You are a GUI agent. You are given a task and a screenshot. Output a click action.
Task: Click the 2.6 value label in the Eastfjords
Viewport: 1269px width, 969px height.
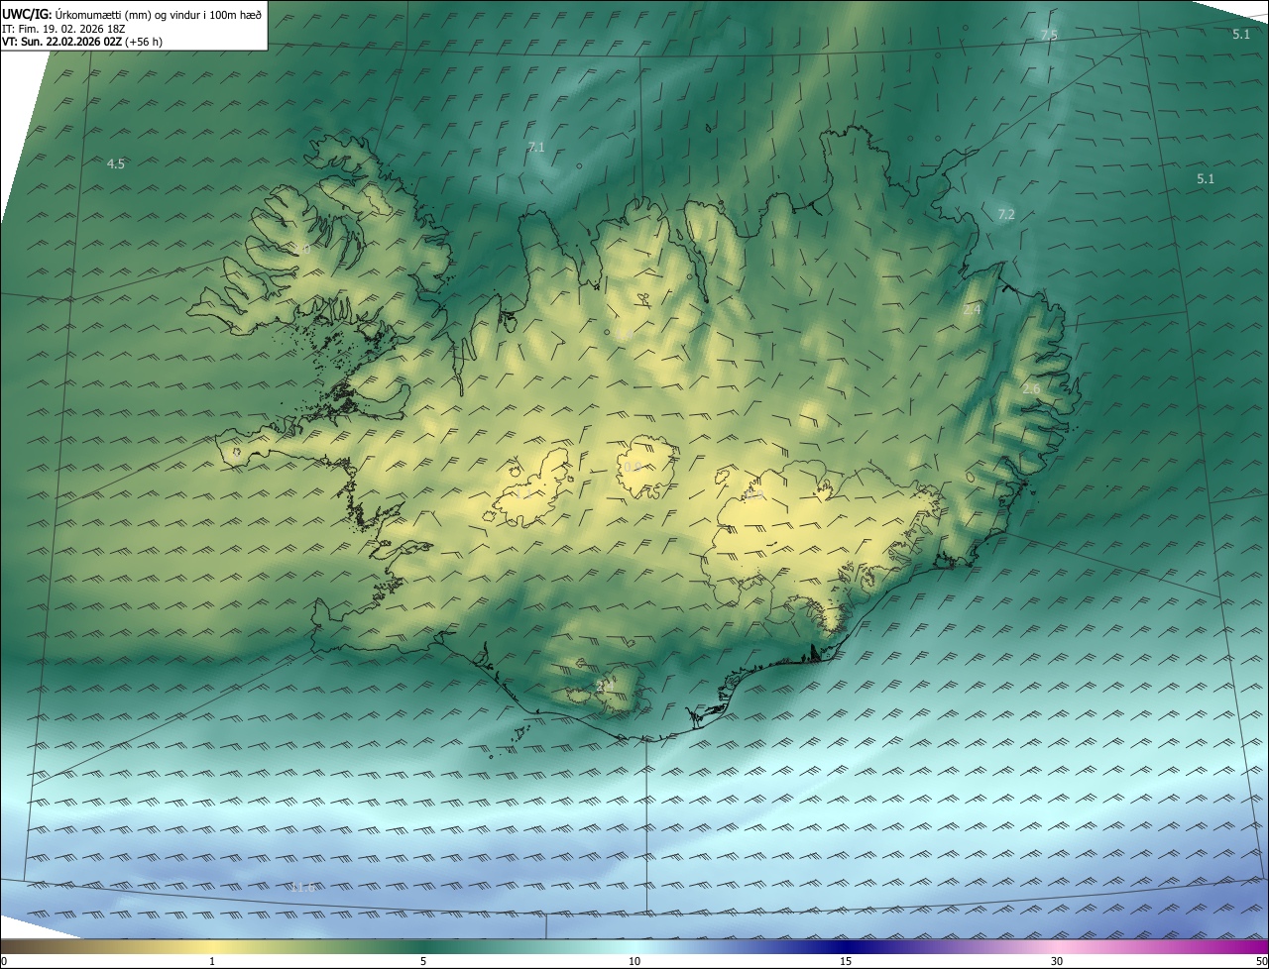pos(1031,388)
